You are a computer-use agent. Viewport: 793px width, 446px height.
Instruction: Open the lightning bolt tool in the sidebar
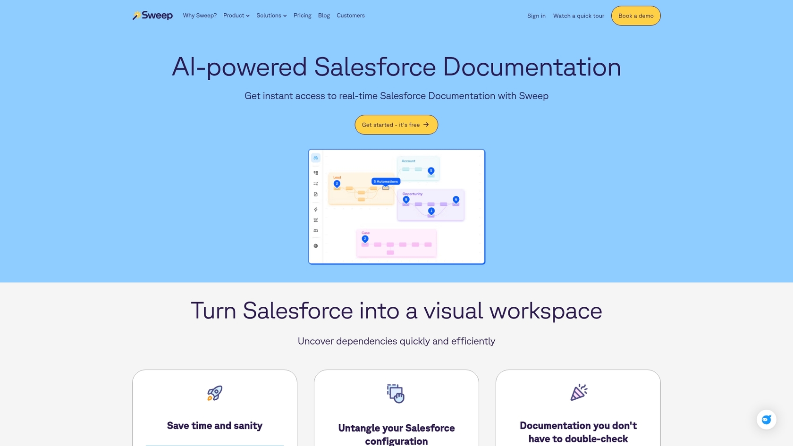point(315,209)
